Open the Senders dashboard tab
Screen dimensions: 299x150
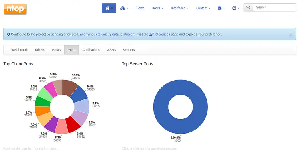[128, 50]
